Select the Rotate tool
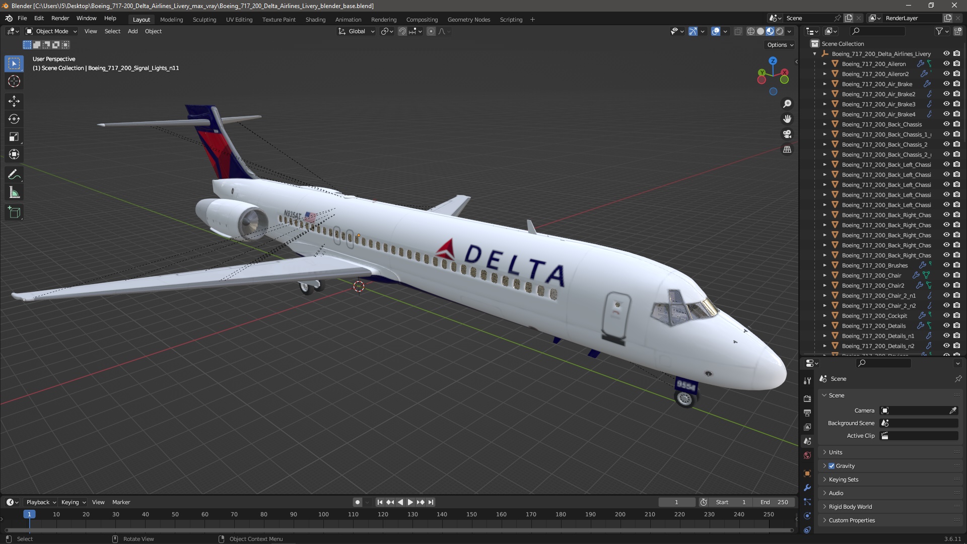The width and height of the screenshot is (967, 544). 14,119
